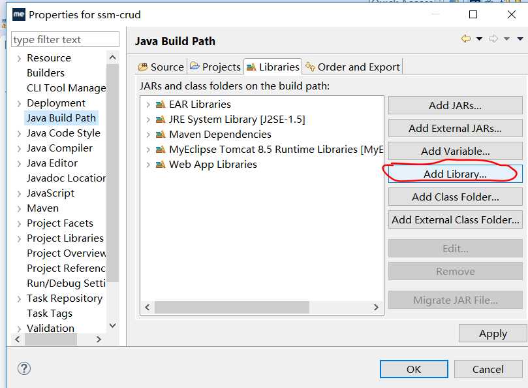This screenshot has width=528, height=388.
Task: Expand the Maven Dependencies node
Action: pyautogui.click(x=148, y=135)
